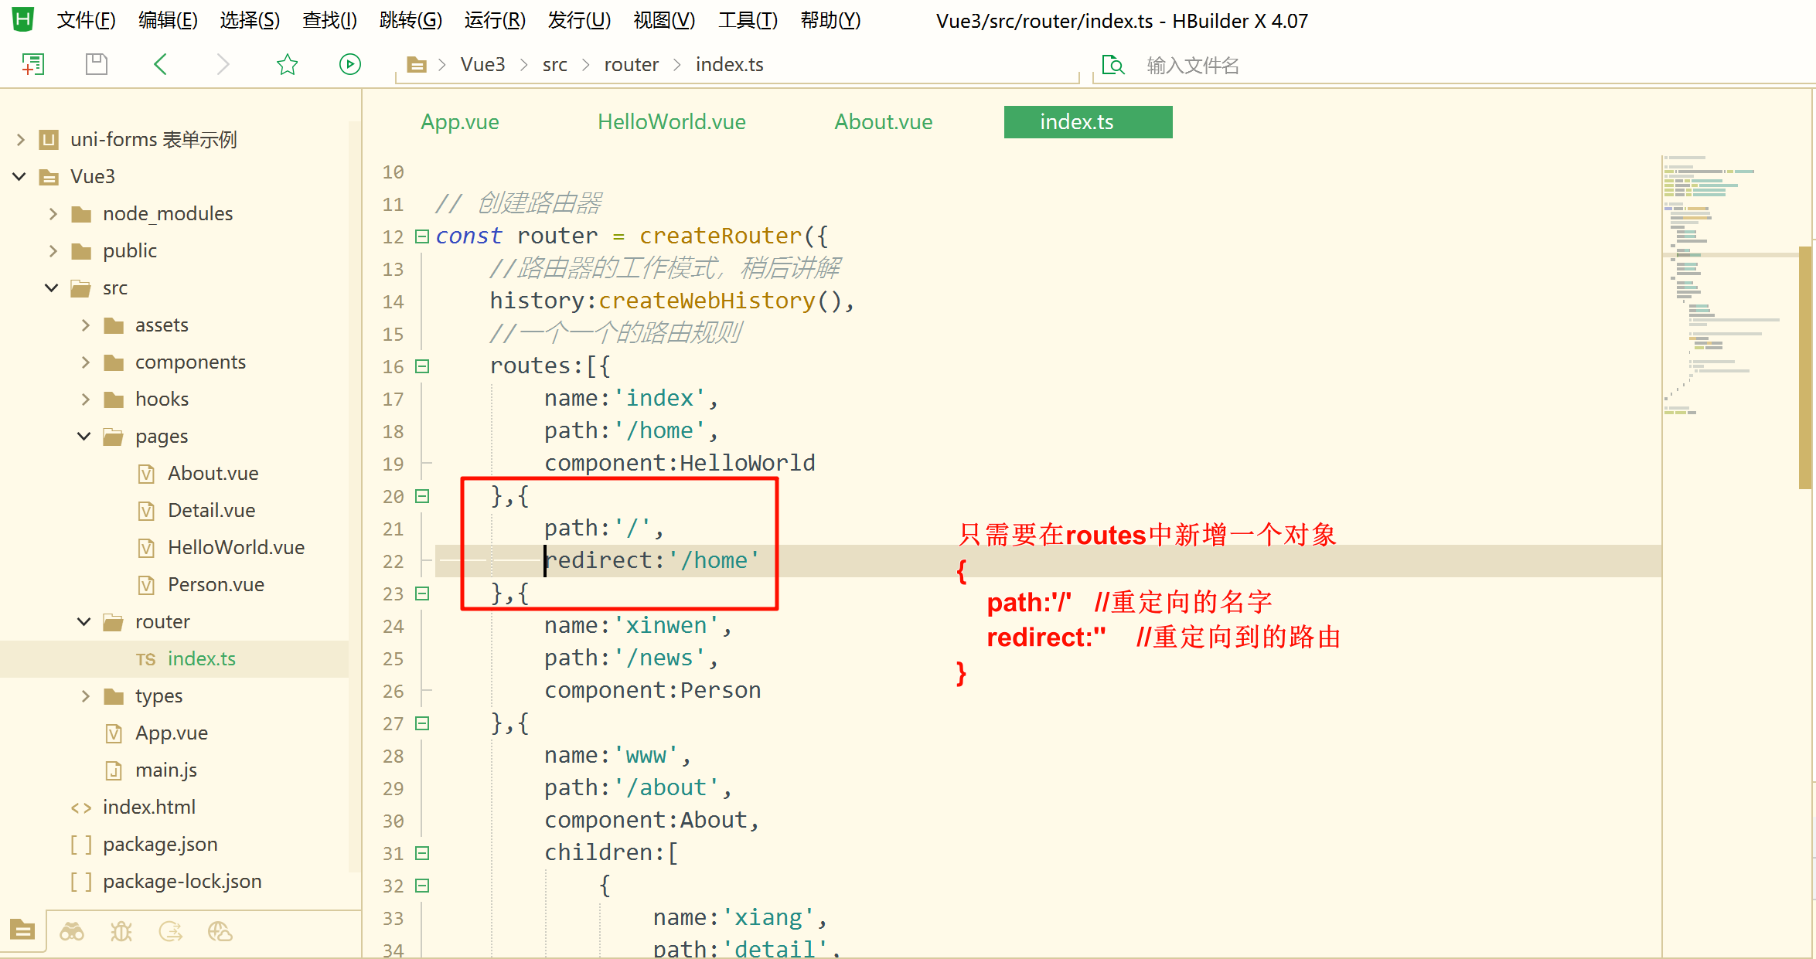The image size is (1816, 959).
Task: Click the bookmark star icon
Action: [x=287, y=64]
